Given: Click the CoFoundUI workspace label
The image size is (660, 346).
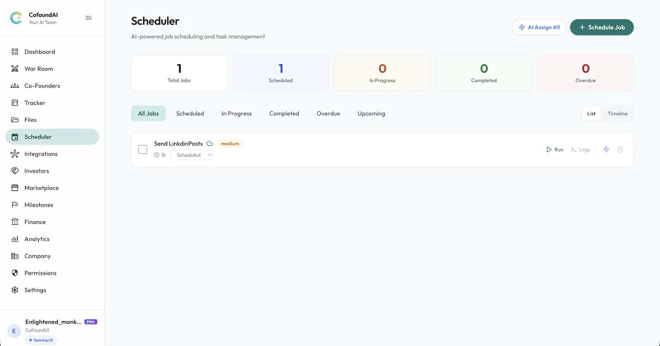Looking at the screenshot, I should point(37,330).
